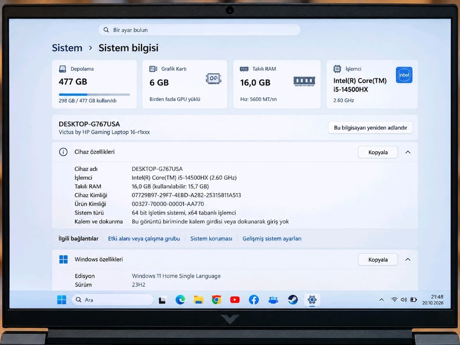Open Task View from taskbar

click(x=162, y=300)
